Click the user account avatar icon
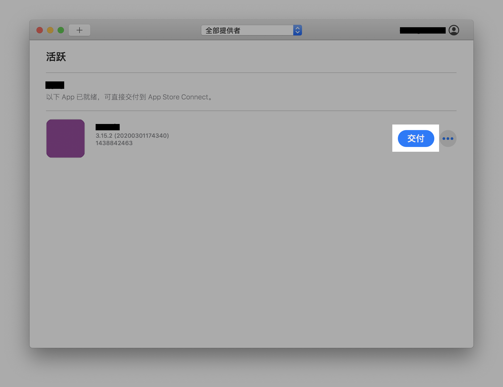The image size is (503, 387). (454, 30)
